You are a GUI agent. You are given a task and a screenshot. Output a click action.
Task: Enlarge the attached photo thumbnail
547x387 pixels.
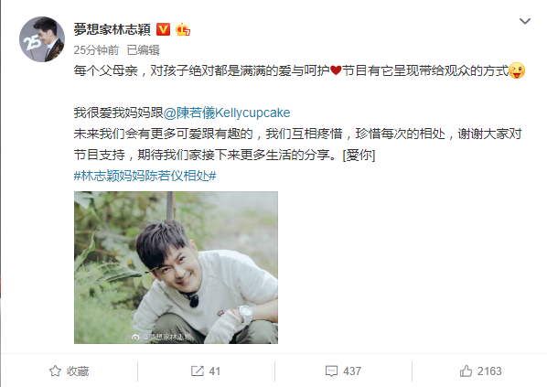176,267
